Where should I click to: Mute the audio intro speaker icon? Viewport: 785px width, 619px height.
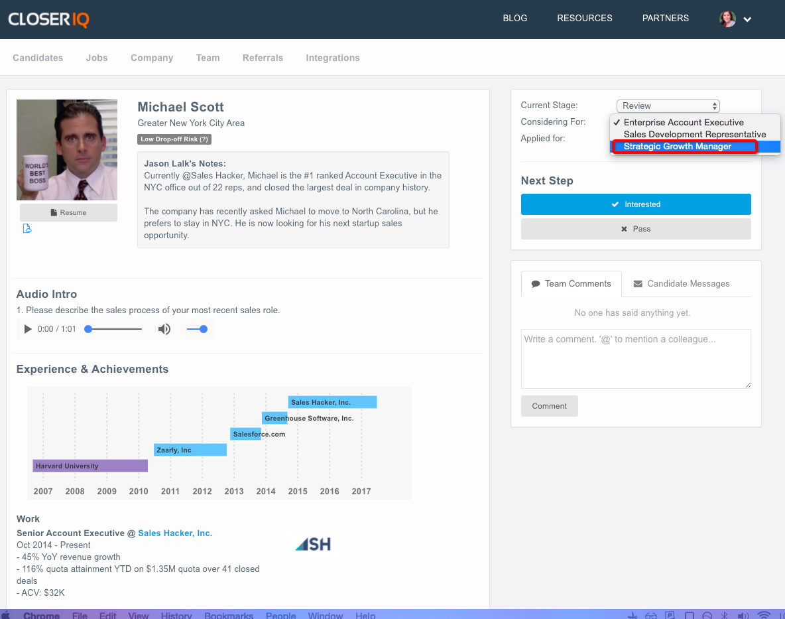[164, 329]
